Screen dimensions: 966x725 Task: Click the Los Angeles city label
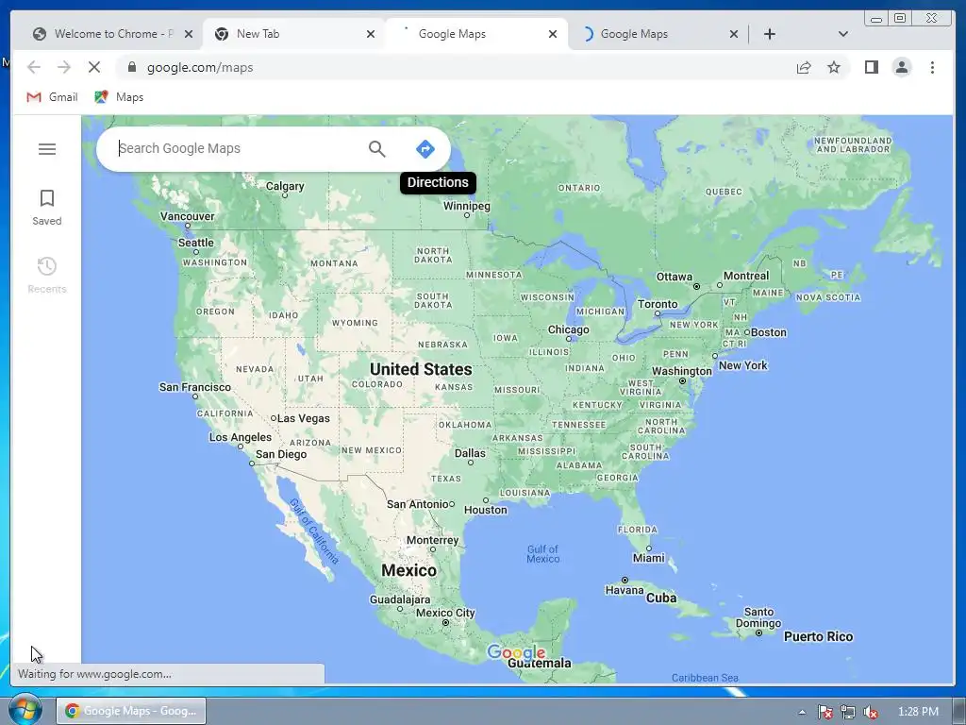[241, 437]
